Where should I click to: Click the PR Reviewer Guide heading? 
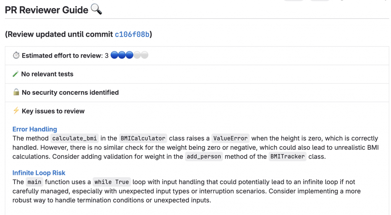[x=46, y=10]
